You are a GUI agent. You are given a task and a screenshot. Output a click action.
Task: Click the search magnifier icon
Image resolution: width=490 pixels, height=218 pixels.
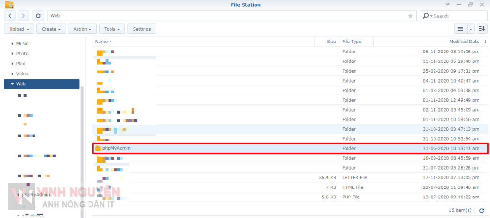pos(426,16)
